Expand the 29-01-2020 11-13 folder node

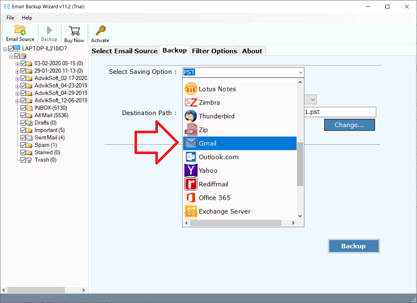click(17, 71)
